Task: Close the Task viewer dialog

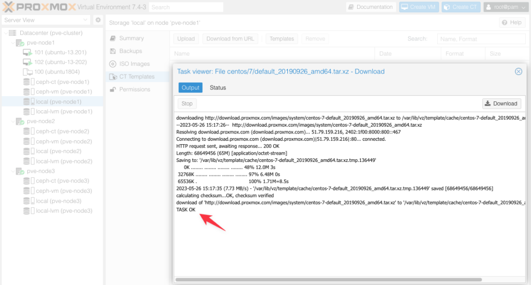Action: click(519, 71)
